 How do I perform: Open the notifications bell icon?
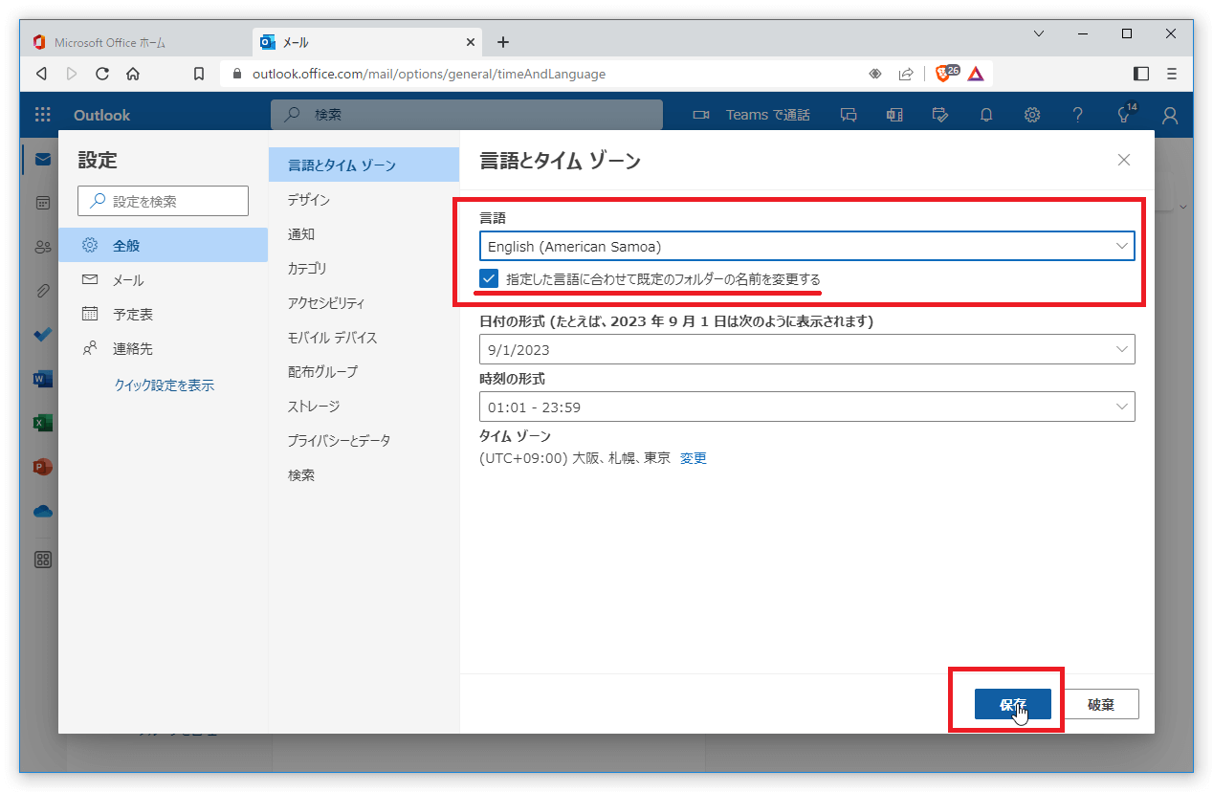coord(986,115)
